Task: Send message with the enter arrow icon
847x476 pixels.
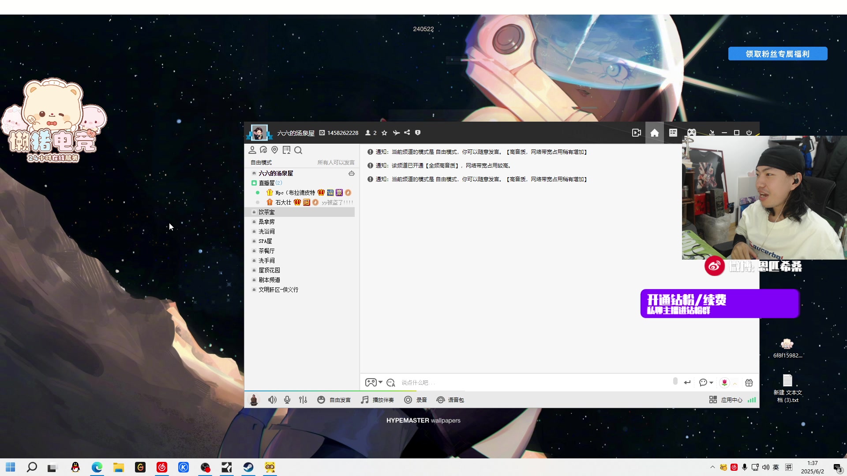Action: tap(687, 383)
